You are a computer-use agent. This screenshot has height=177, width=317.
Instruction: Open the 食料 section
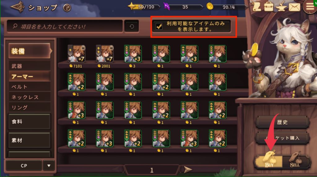[29, 121]
